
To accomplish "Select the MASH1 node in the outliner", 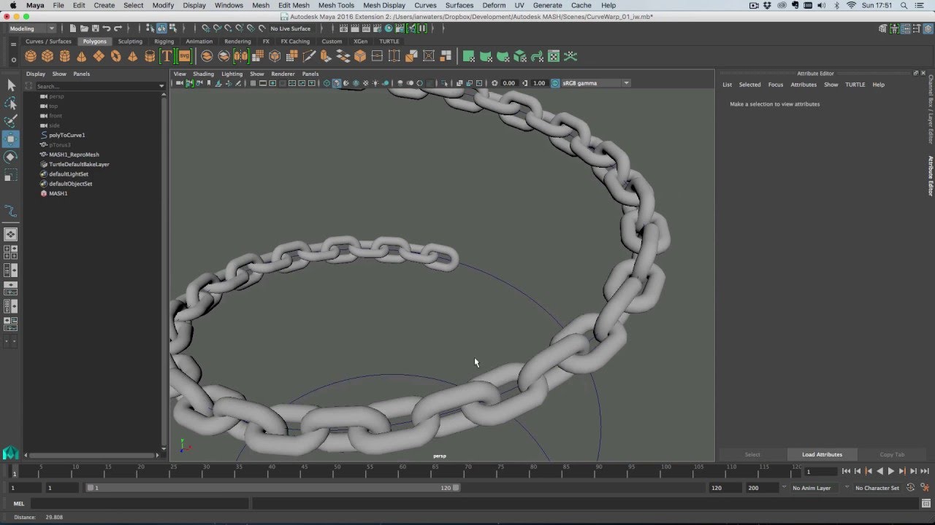I will click(58, 193).
